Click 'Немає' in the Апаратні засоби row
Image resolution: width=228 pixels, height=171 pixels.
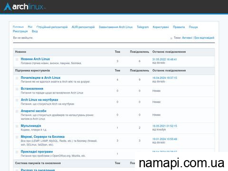(156, 115)
